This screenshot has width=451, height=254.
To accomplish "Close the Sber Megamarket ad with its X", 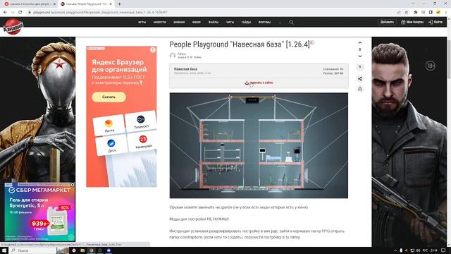I will coord(73,185).
